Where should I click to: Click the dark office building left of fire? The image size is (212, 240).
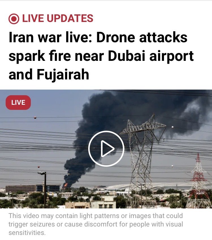coord(33,188)
